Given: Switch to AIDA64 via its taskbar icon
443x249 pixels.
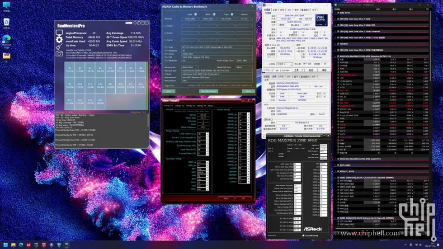Looking at the screenshot, I should (28, 245).
